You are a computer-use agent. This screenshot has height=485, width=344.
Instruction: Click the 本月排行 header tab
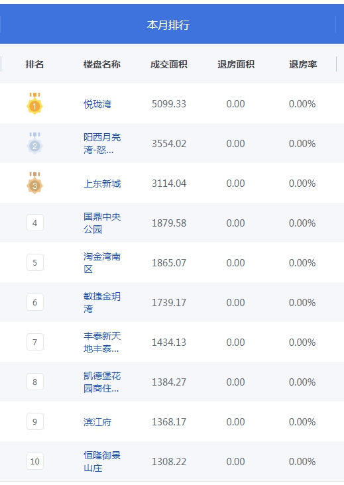pos(168,25)
